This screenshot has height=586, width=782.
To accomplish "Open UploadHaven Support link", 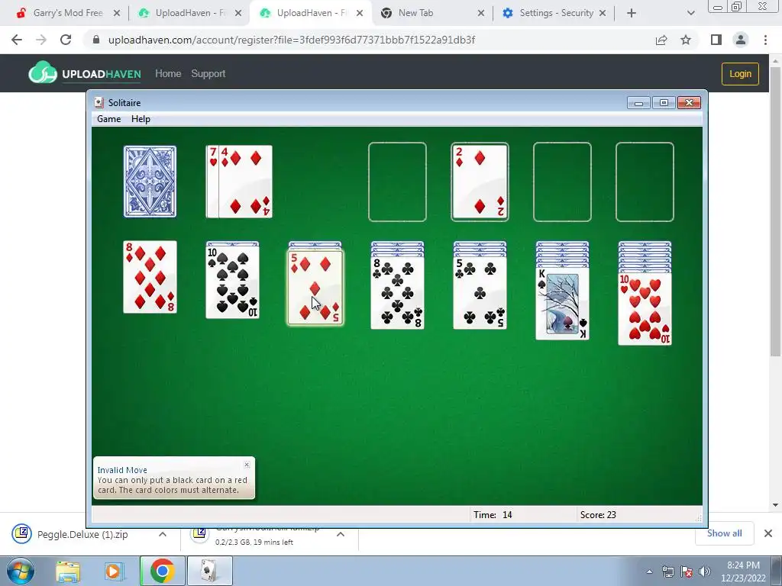I will (x=208, y=74).
